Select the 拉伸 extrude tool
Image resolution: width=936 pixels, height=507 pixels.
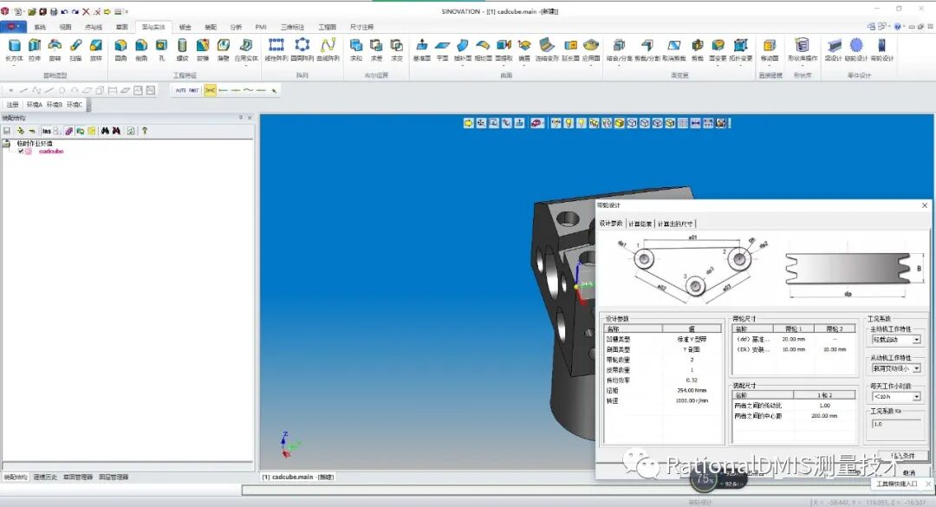(35, 49)
